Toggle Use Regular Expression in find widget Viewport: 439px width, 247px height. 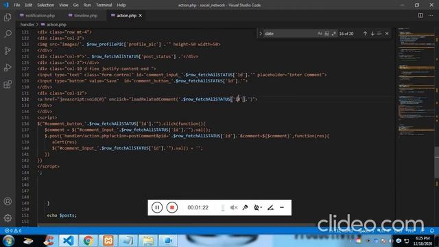coord(333,34)
